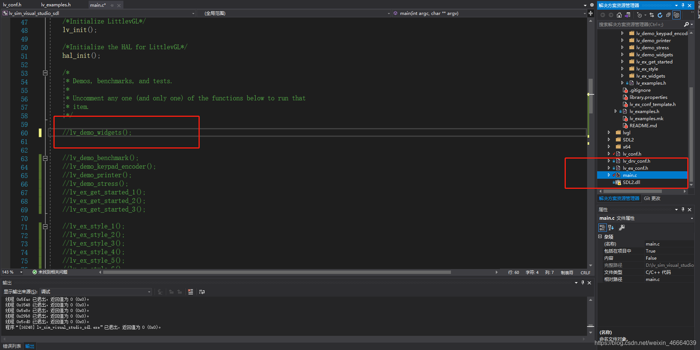This screenshot has height=350, width=700.
Task: Switch Properties to categorized view
Action: (602, 227)
